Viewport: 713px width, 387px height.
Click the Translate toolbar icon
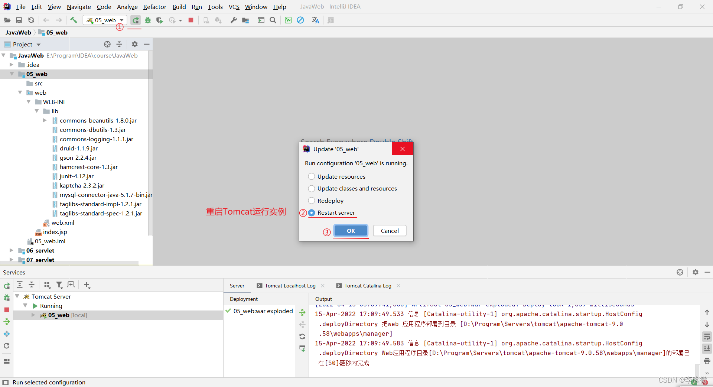[315, 20]
